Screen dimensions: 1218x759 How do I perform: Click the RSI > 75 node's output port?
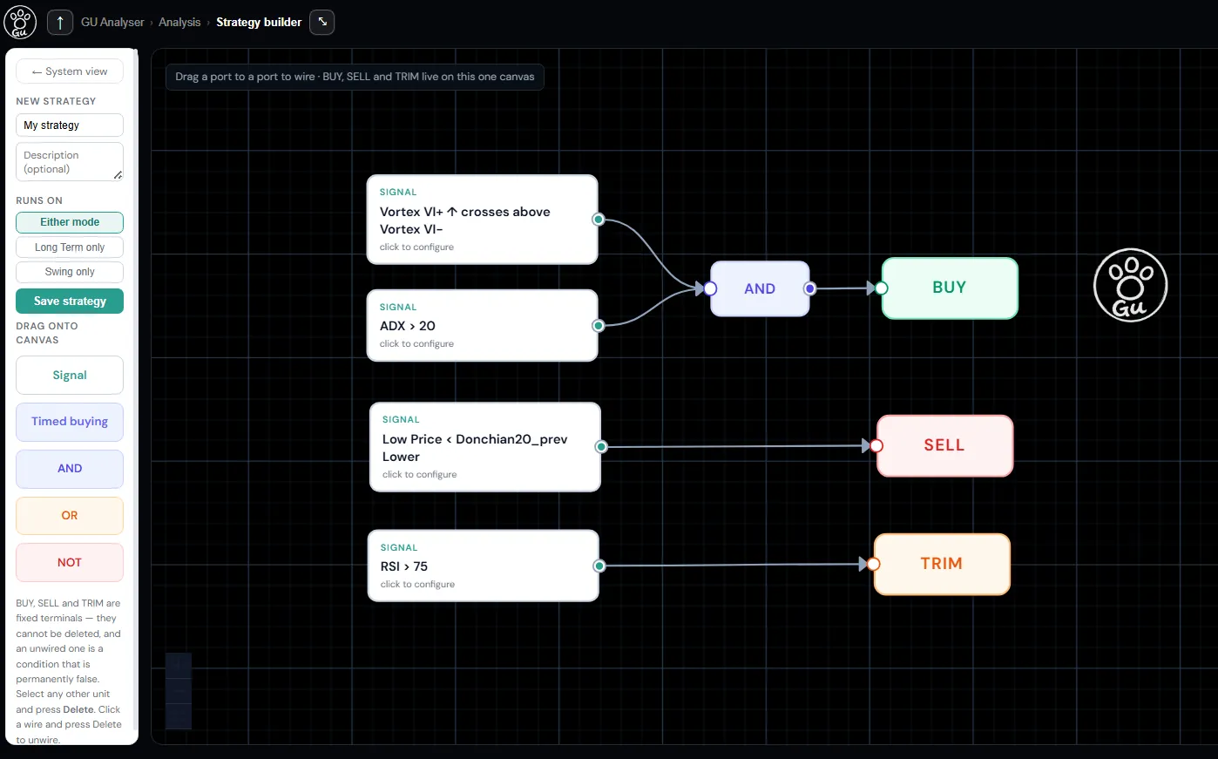tap(599, 566)
